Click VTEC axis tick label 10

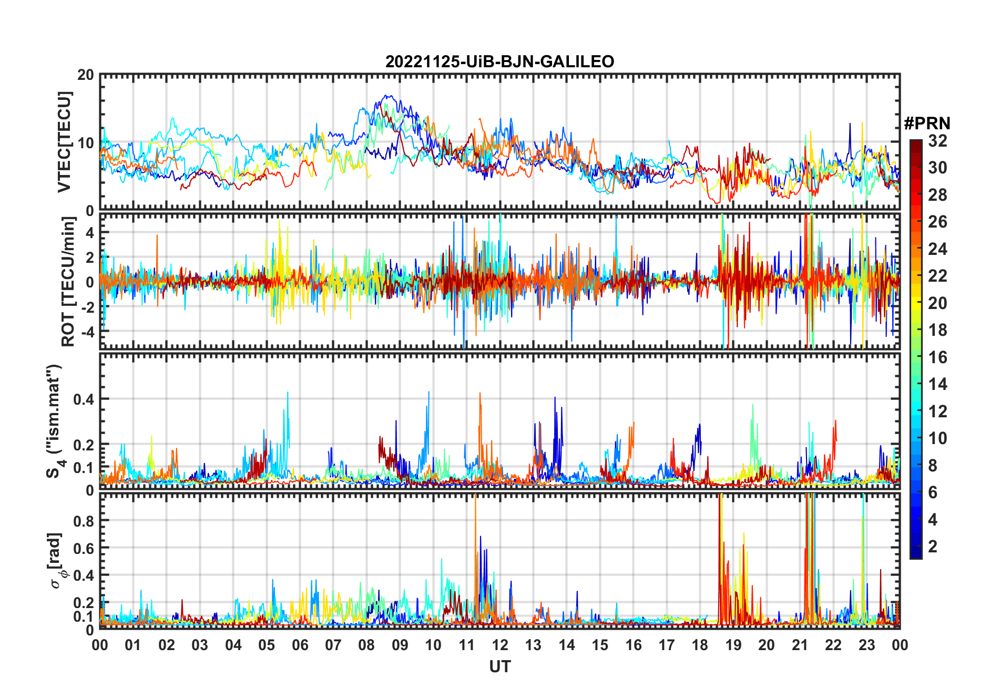pos(86,142)
